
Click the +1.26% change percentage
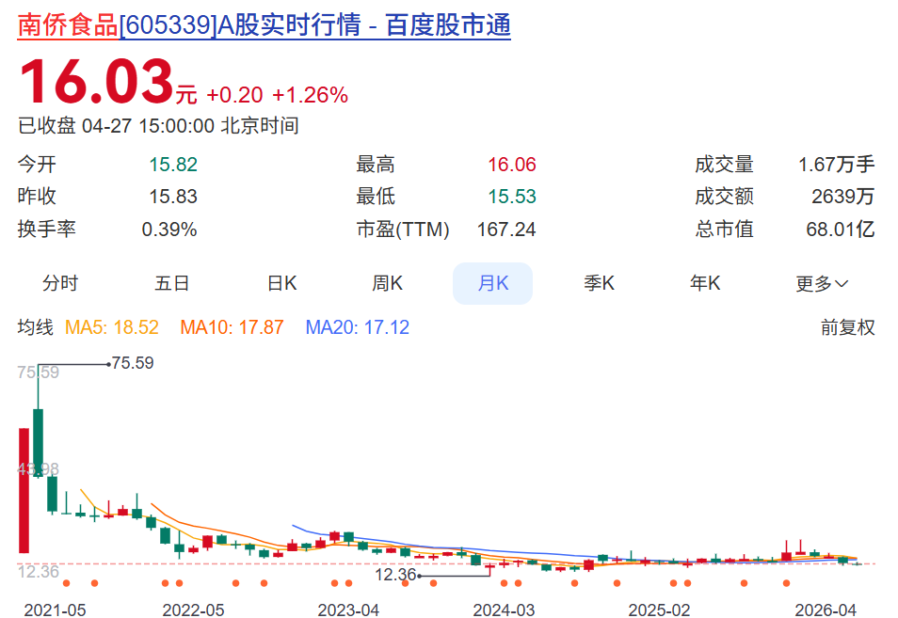[x=310, y=95]
